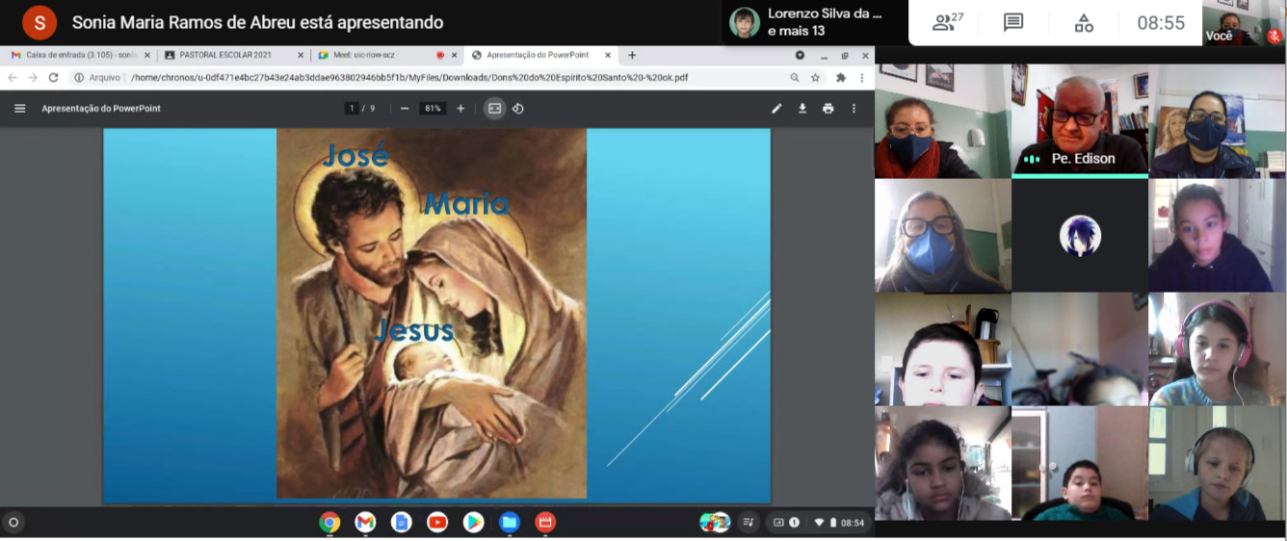Toggle the PDF sidebar menu
This screenshot has height=541, width=1287.
click(20, 109)
